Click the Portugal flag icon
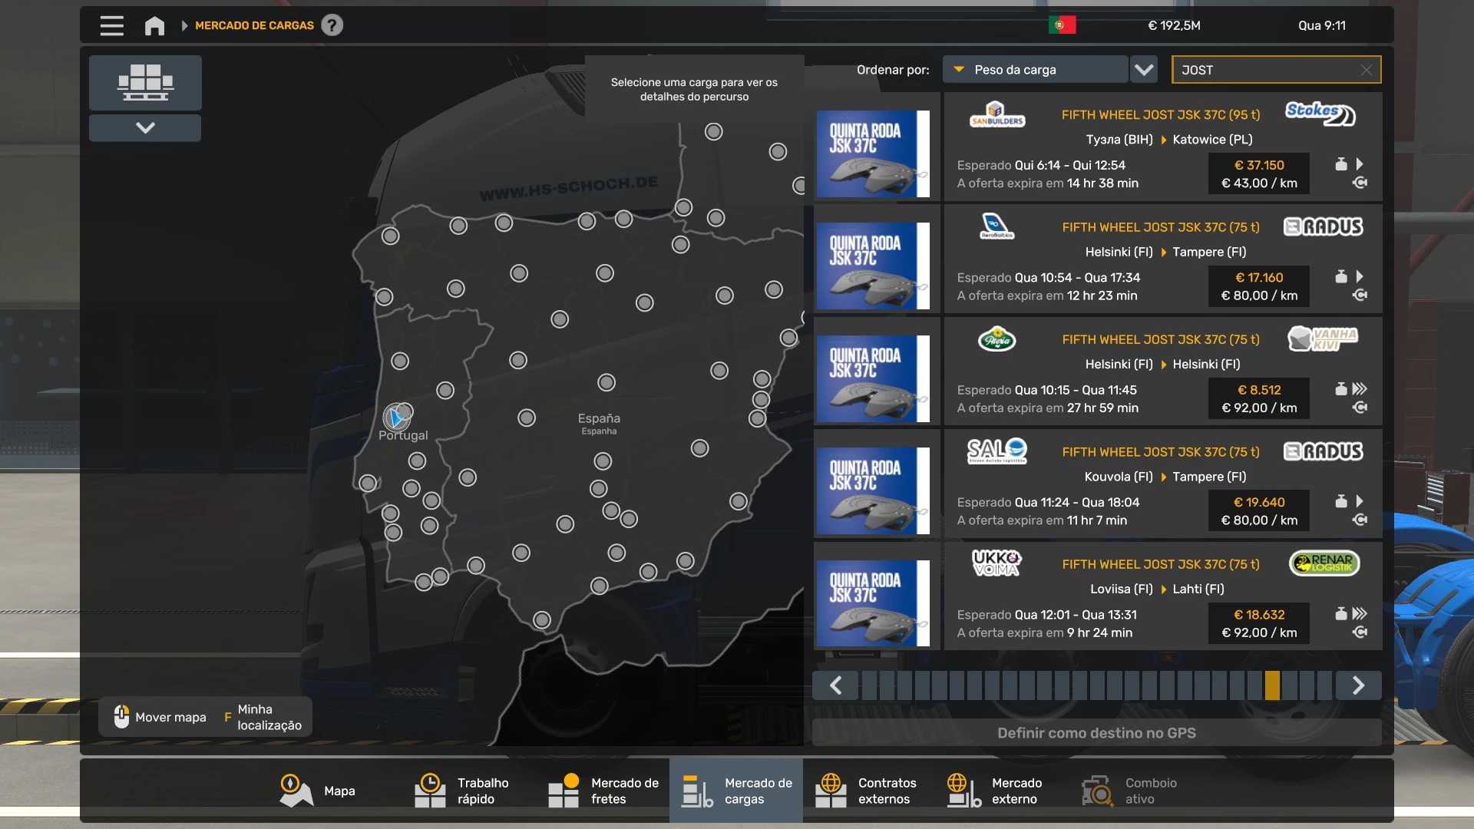1474x829 pixels. point(1062,25)
